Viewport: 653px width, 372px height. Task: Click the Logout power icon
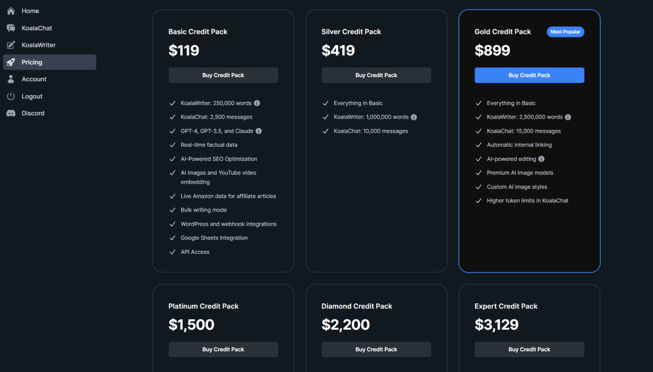click(x=11, y=96)
